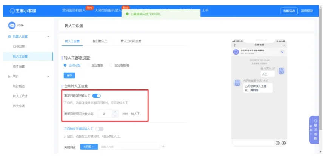
Task: Click the 客服消息 button
Action: point(289,11)
